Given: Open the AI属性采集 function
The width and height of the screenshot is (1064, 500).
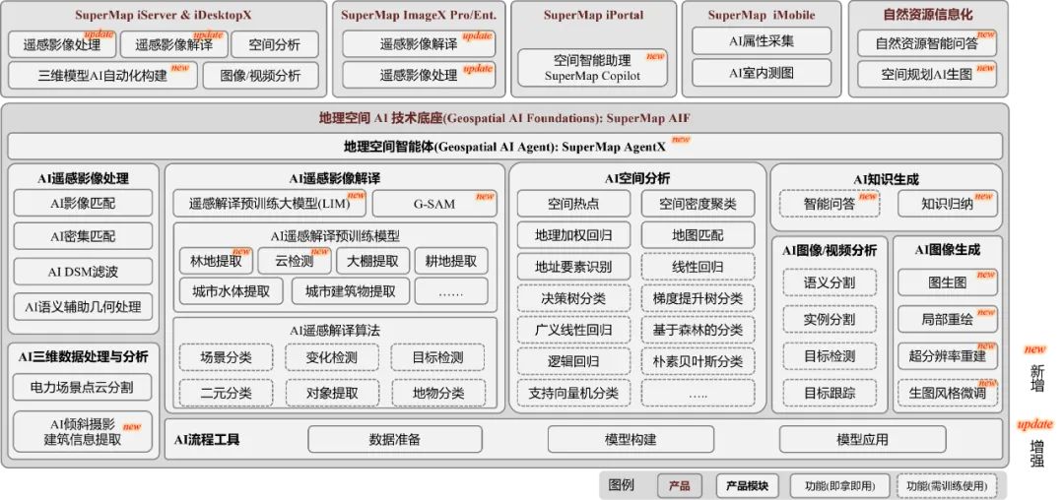Looking at the screenshot, I should click(761, 41).
